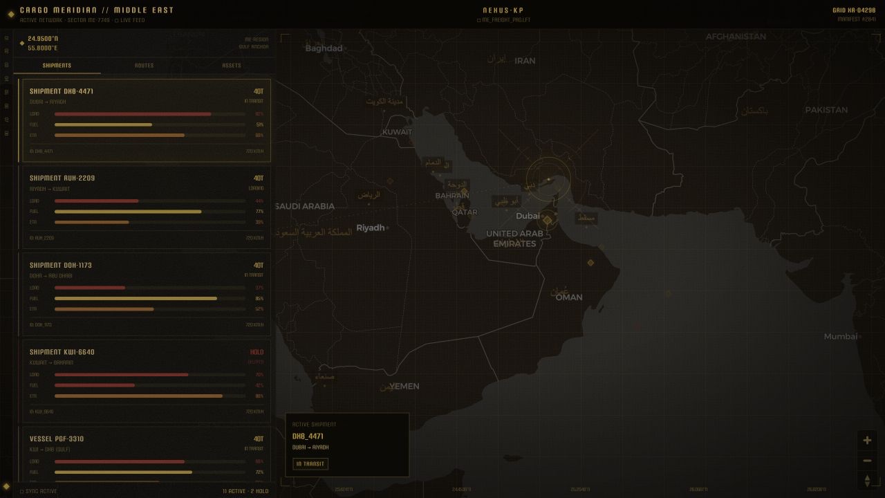885x498 pixels.
Task: Click the topmost icon in the left rail
Action: click(6, 39)
